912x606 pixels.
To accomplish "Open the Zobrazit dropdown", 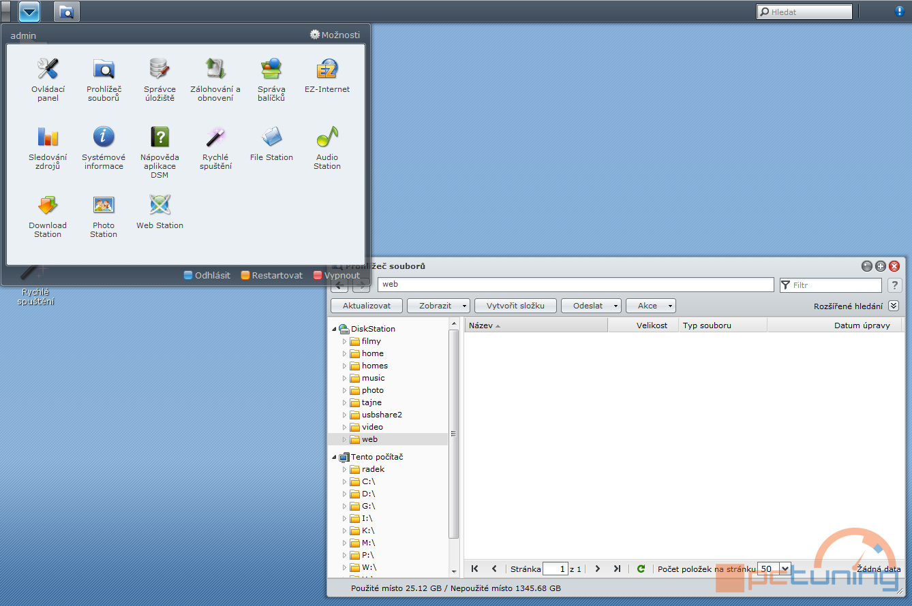I will 438,306.
